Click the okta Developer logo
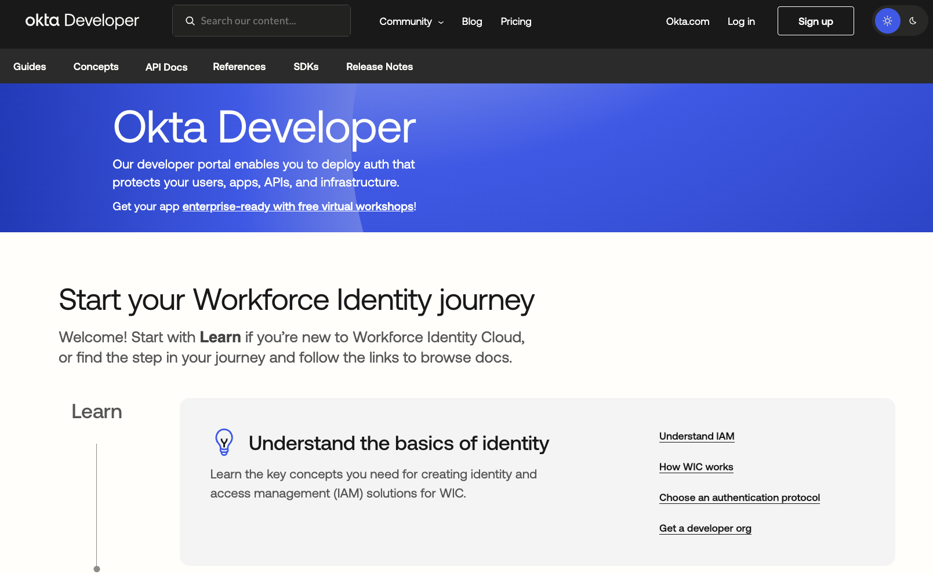The image size is (933, 574). (82, 21)
